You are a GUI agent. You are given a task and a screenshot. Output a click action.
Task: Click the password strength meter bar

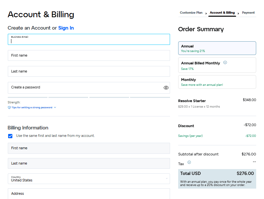(x=89, y=97)
